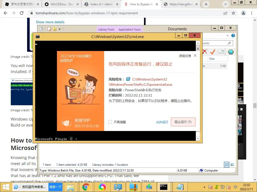
Task: Click the rename icon in Explorer toolbar
Action: (x=221, y=52)
